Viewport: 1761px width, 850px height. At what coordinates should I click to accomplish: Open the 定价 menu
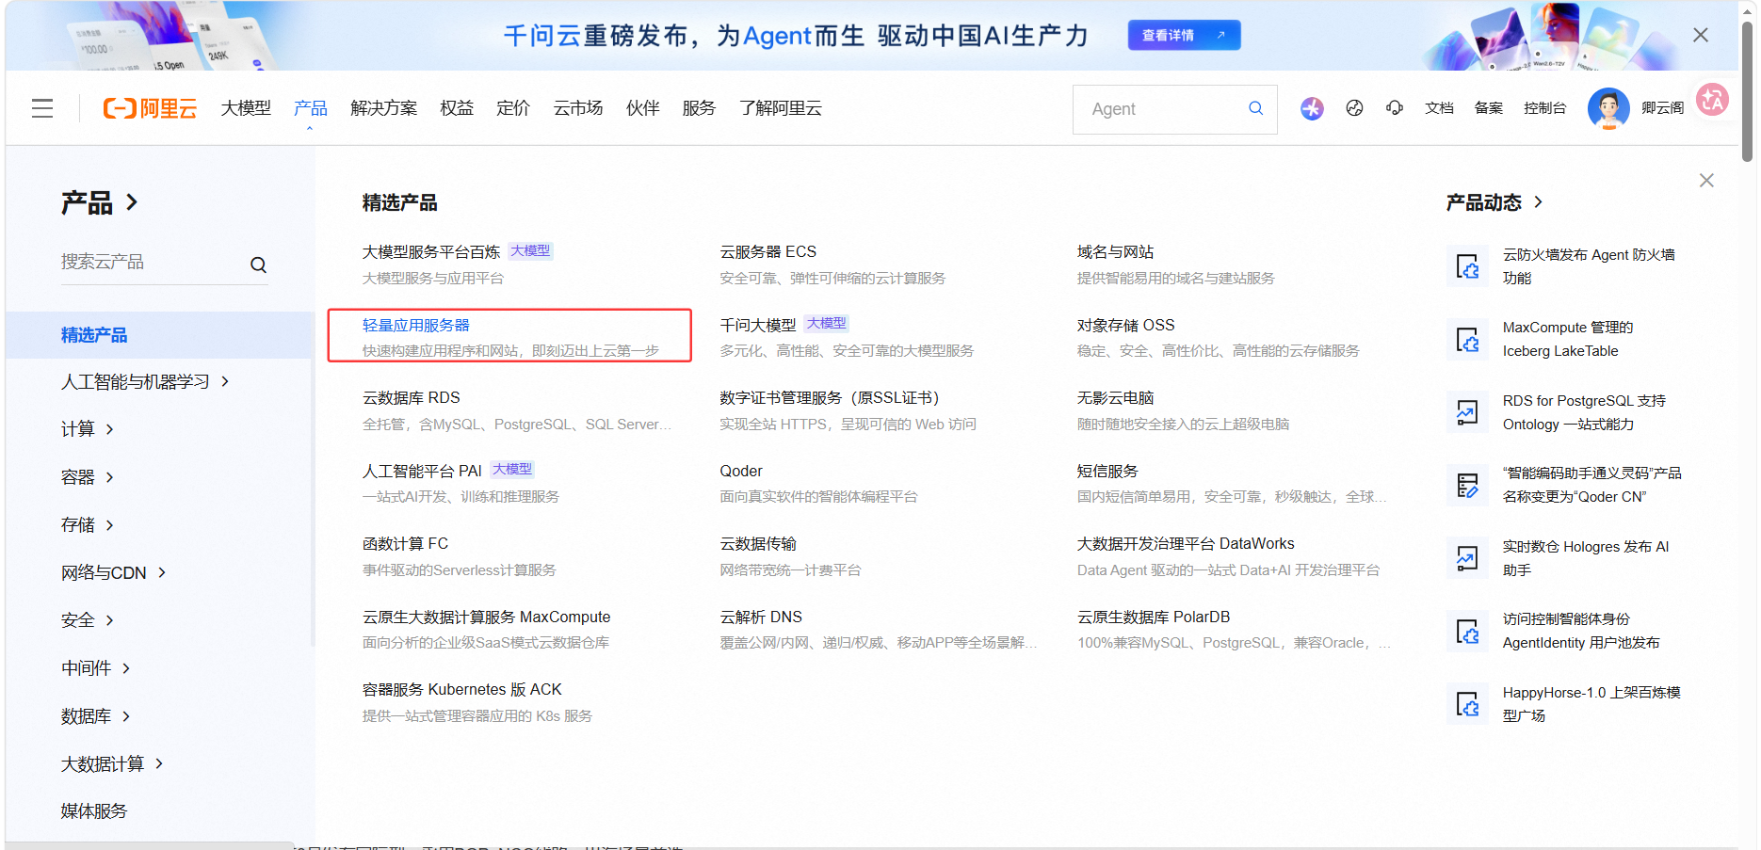[x=513, y=108]
